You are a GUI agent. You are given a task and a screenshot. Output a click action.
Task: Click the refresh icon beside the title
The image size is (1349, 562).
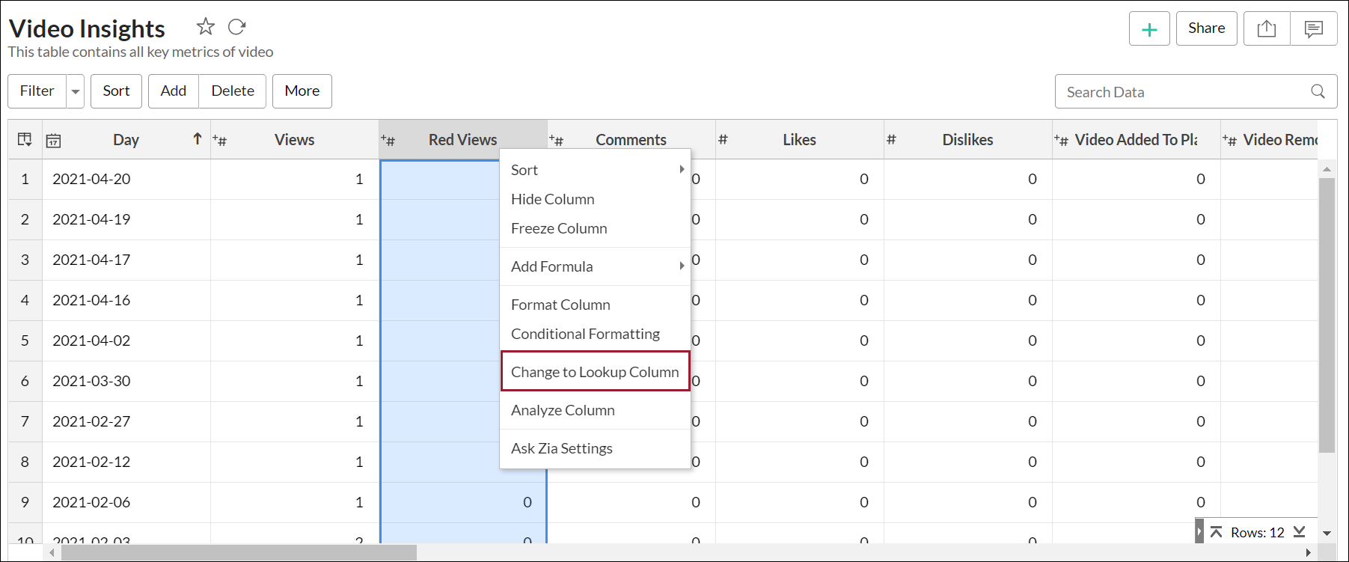coord(236,27)
